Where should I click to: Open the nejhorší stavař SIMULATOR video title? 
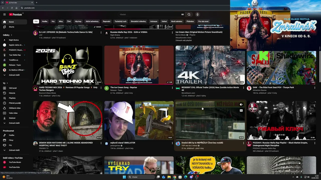123,143
